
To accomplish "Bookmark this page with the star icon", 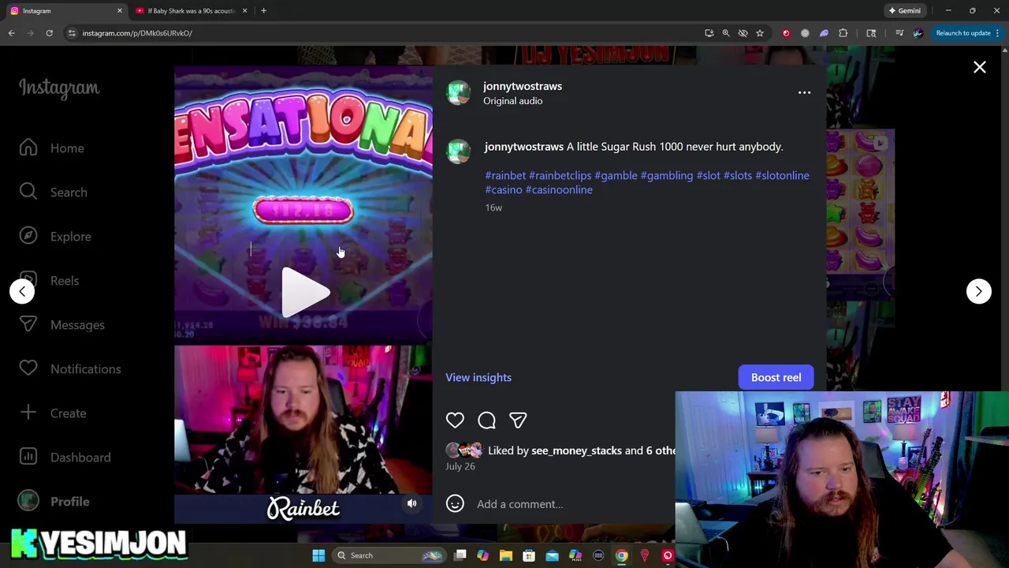I will [x=760, y=33].
